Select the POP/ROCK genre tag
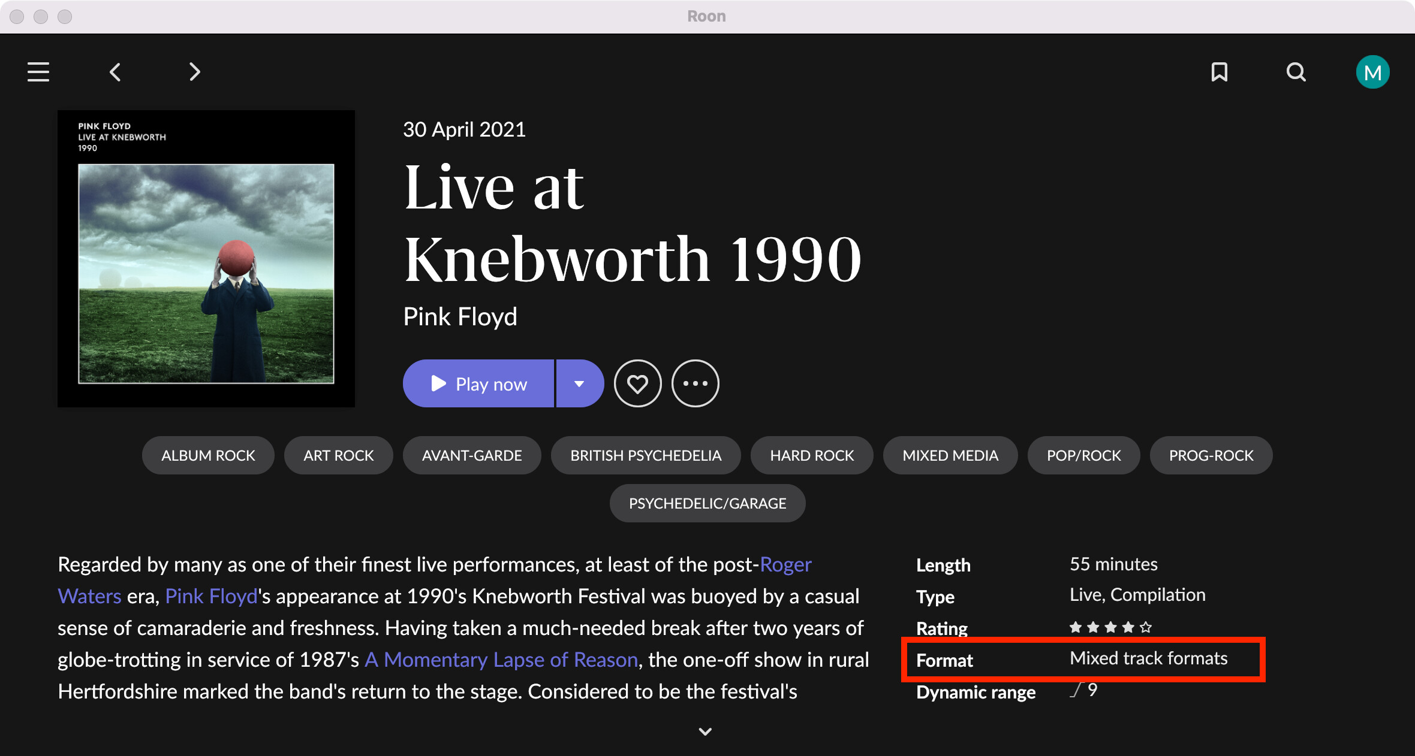This screenshot has width=1415, height=756. point(1084,455)
